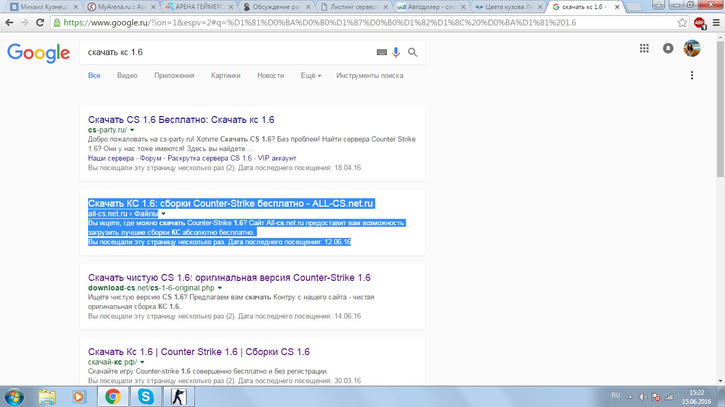725x407 pixels.
Task: Start voice search with the microphone
Action: (396, 52)
